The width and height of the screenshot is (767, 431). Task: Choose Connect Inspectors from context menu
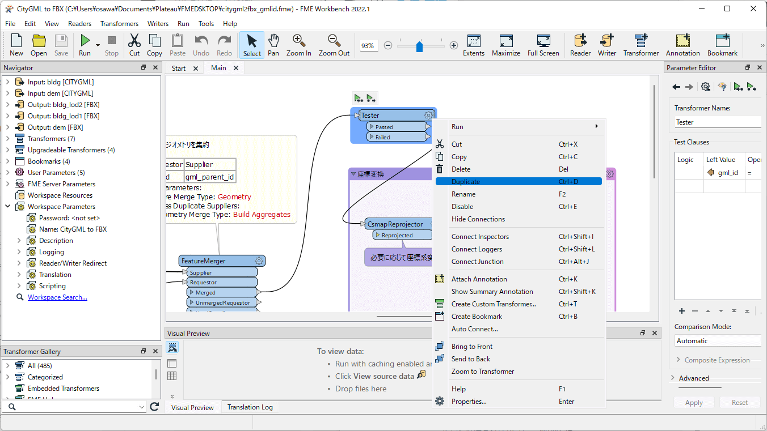519,237
